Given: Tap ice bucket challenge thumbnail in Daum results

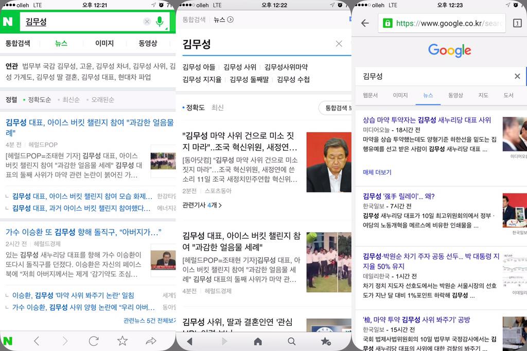Looking at the screenshot, I should coord(329,262).
